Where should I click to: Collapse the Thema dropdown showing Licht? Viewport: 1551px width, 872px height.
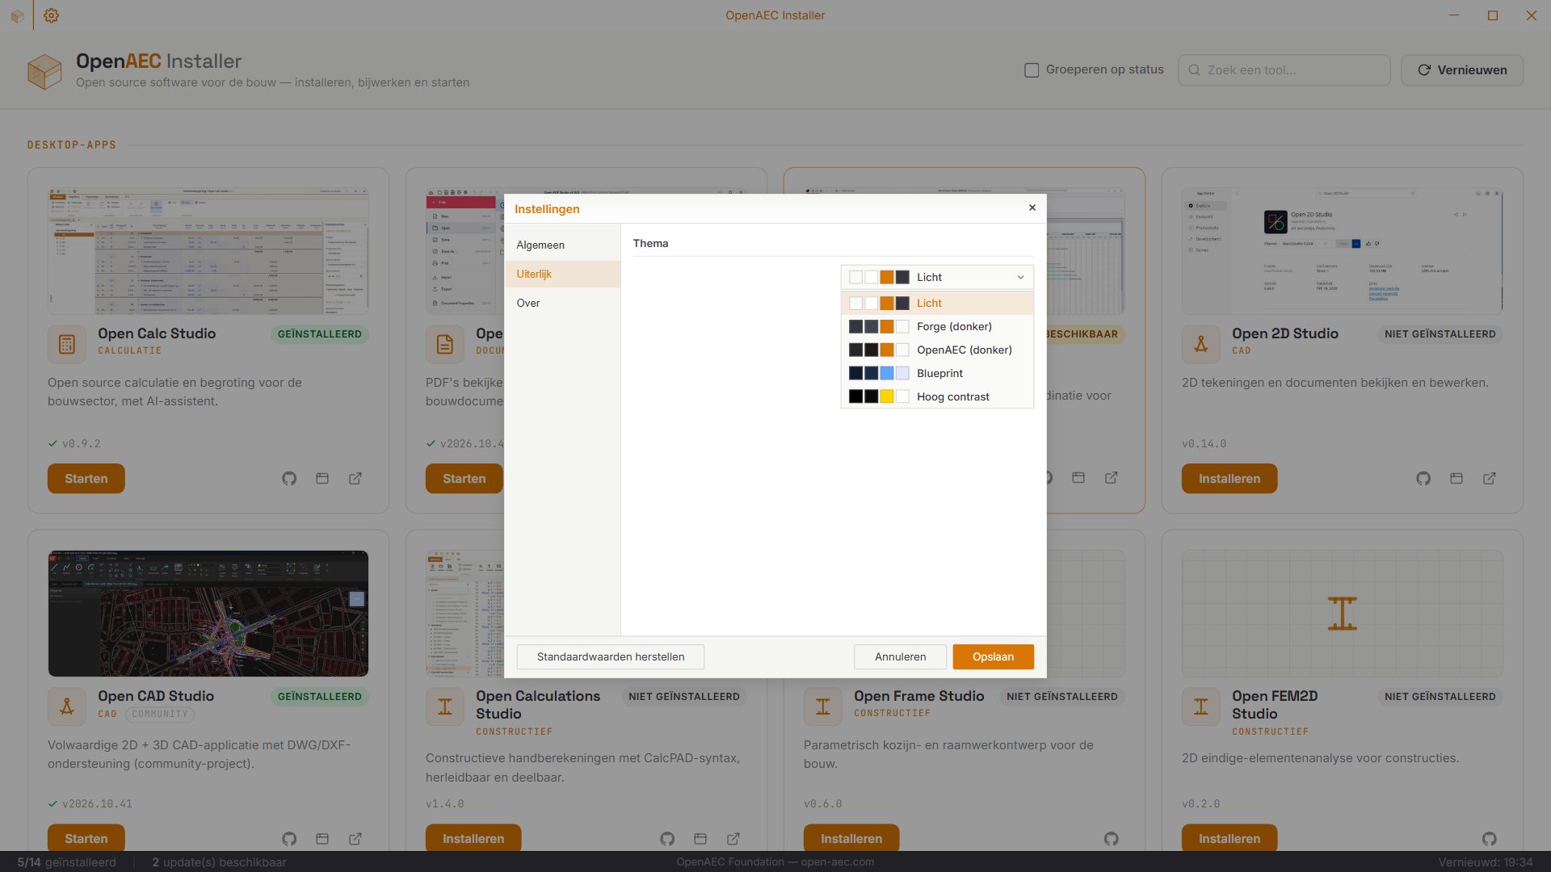point(937,277)
